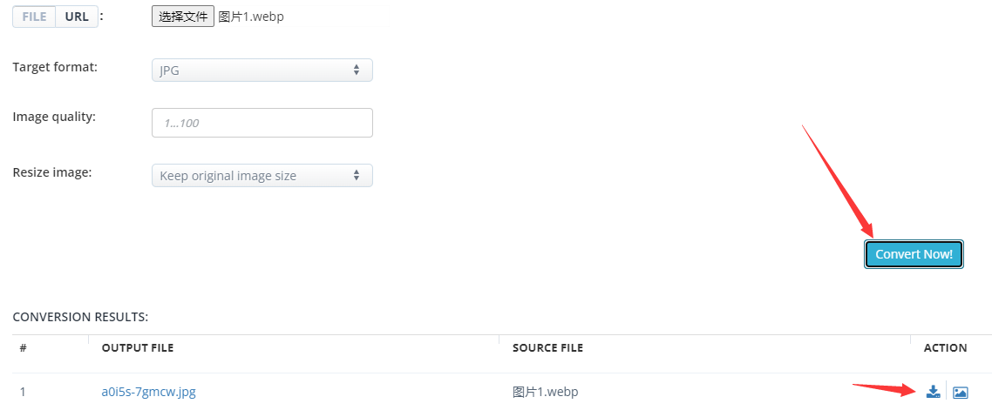Click the 选择文件 choose file button
The image size is (992, 417).
183,17
